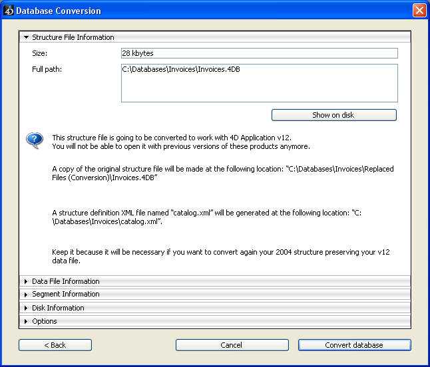
Task: Collapse the Structure File Information section
Action: coord(27,38)
